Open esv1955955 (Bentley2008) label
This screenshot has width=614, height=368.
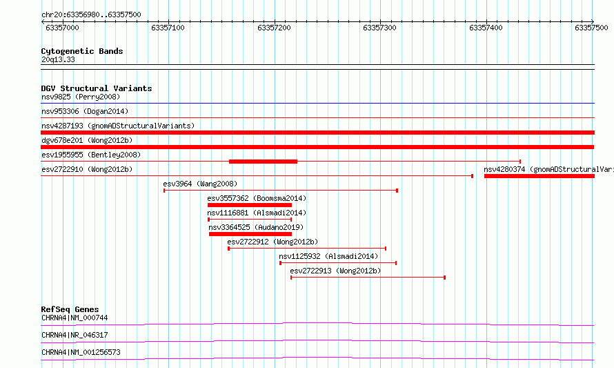(91, 155)
